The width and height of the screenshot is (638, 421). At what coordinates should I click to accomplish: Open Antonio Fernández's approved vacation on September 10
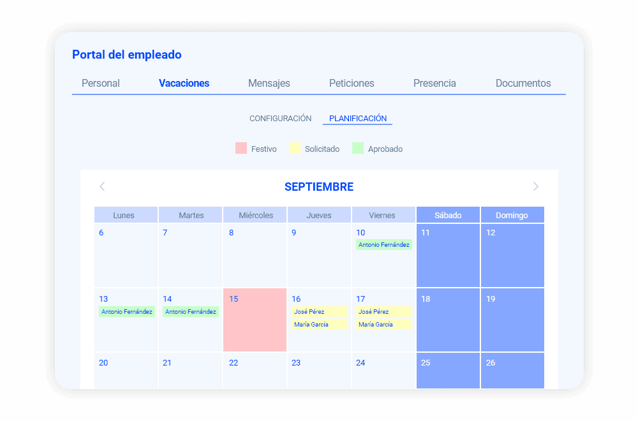383,245
